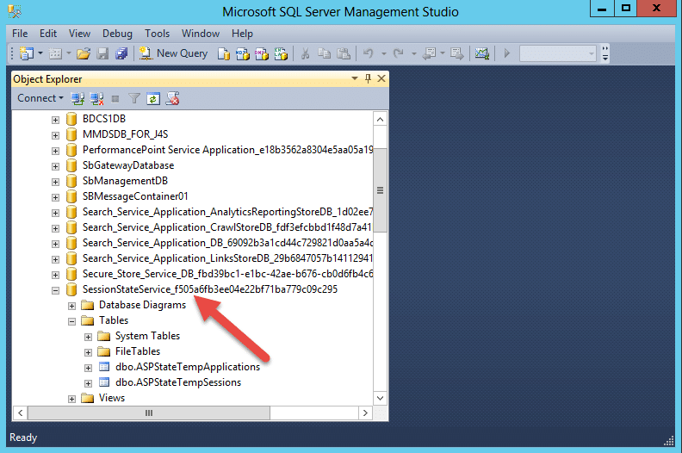The width and height of the screenshot is (682, 453).
Task: Expand the SbGatewayDatabase node
Action: (56, 166)
